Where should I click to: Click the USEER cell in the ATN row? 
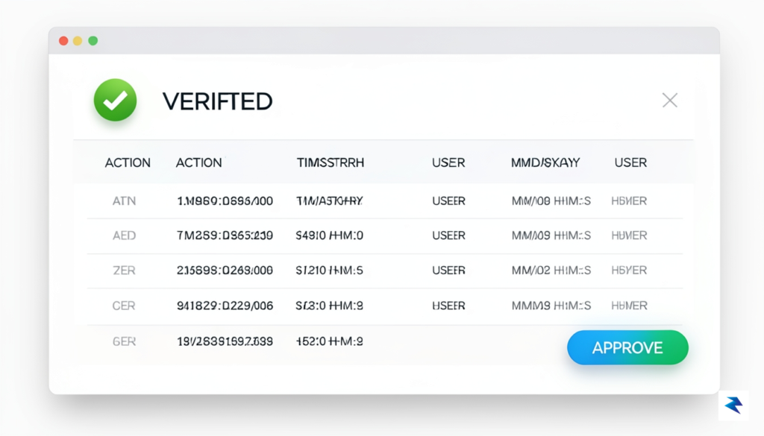[x=448, y=201]
